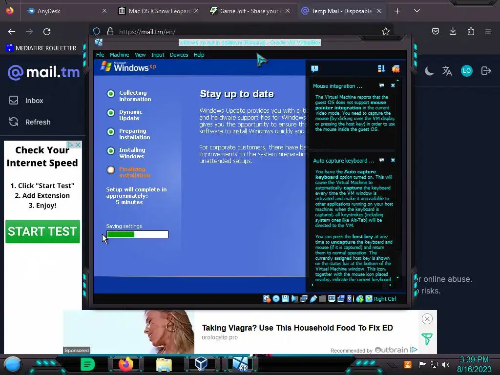
Task: Open the MEDIAFIRE ROULETTER bookmark
Action: tap(41, 48)
